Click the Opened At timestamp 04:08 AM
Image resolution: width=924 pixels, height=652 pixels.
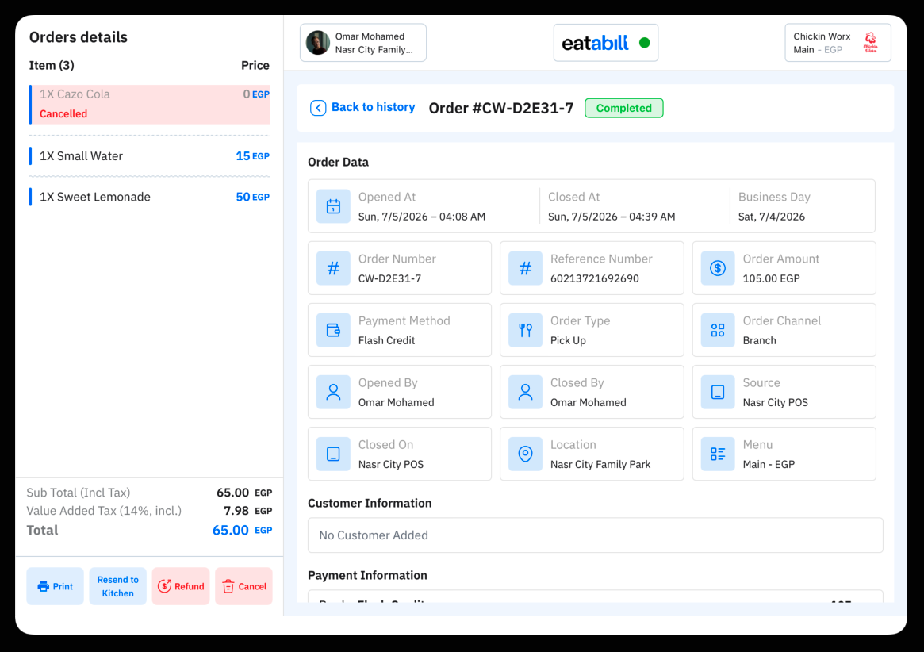[x=422, y=217]
